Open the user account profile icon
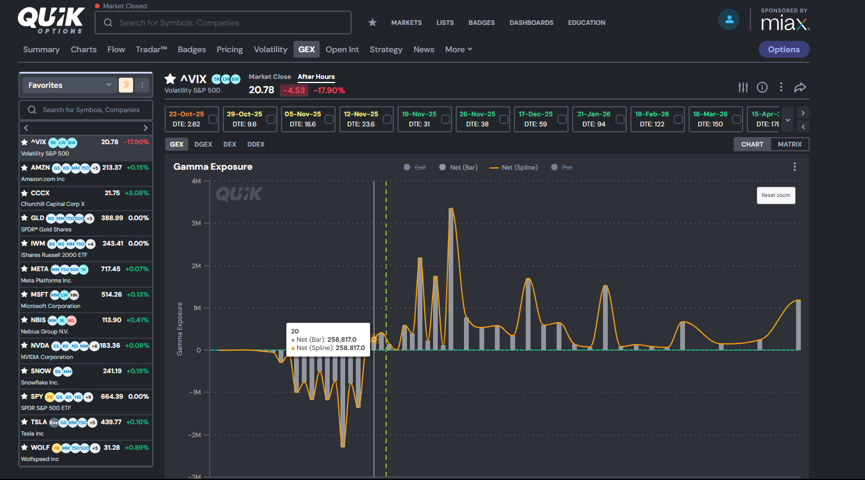The width and height of the screenshot is (865, 480). pyautogui.click(x=728, y=20)
